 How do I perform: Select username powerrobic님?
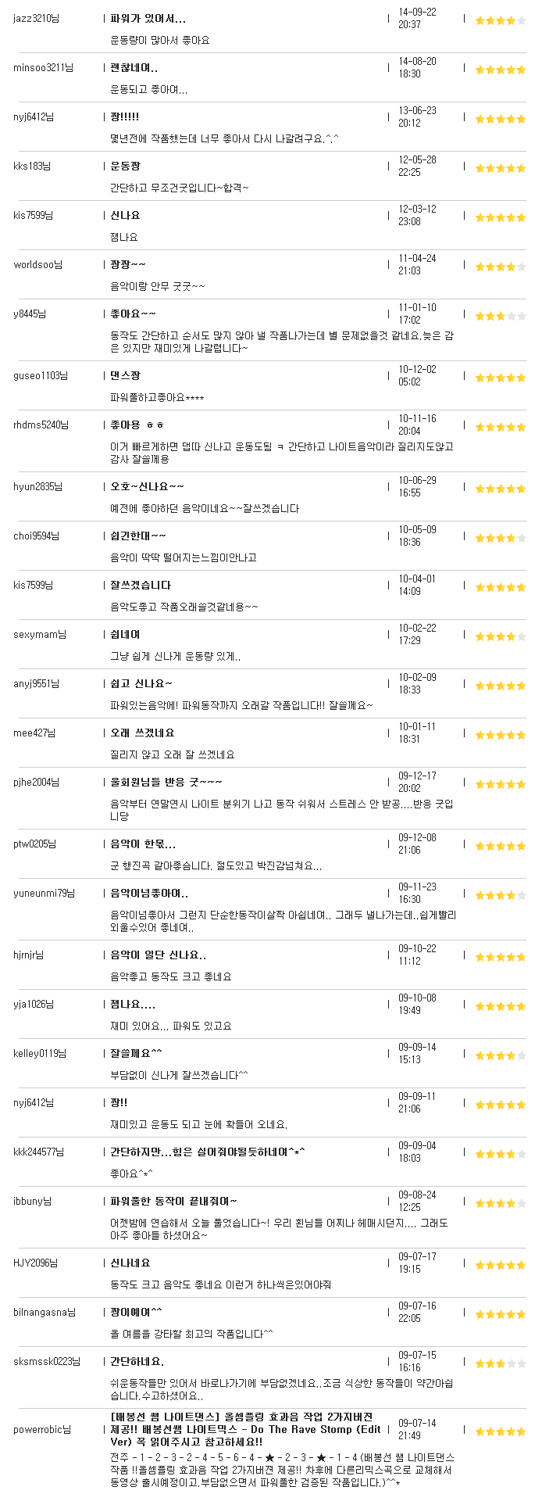(42, 1429)
